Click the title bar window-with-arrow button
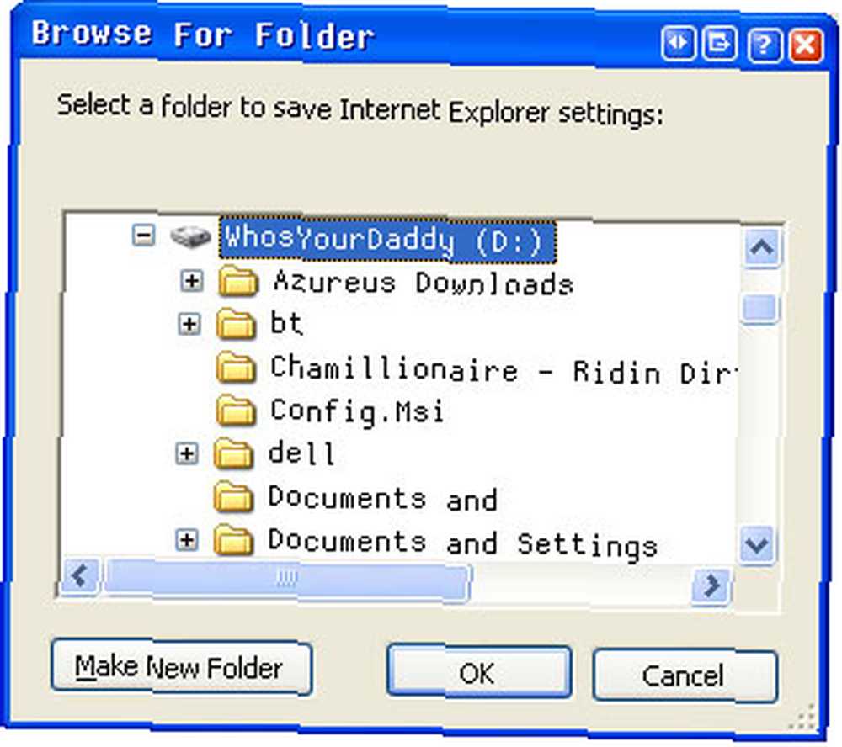 720,43
